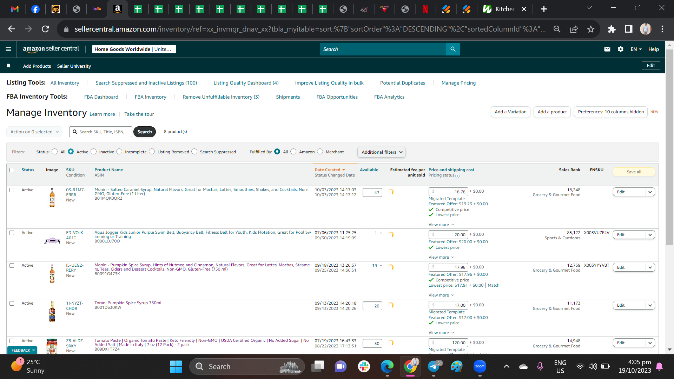Screen dimensions: 674x379
Task: Switch to the Facebook tab
Action: (x=35, y=9)
